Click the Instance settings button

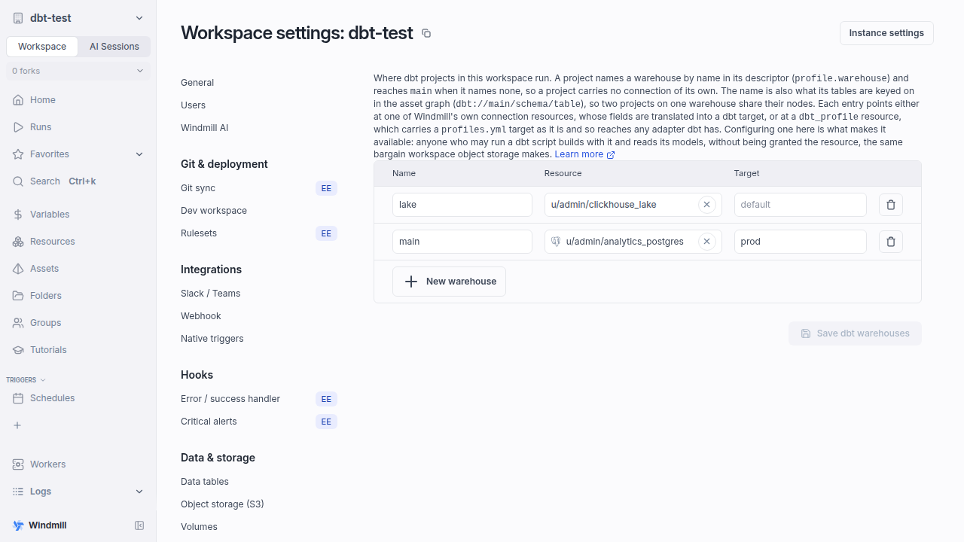click(886, 33)
